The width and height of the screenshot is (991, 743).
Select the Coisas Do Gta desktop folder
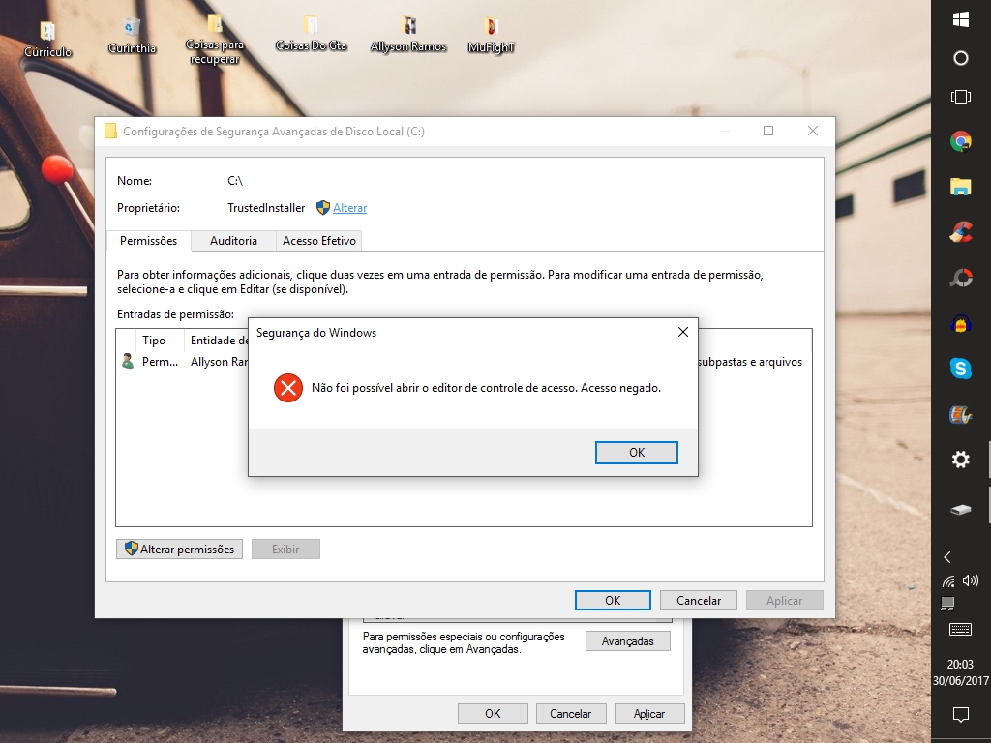point(311,34)
